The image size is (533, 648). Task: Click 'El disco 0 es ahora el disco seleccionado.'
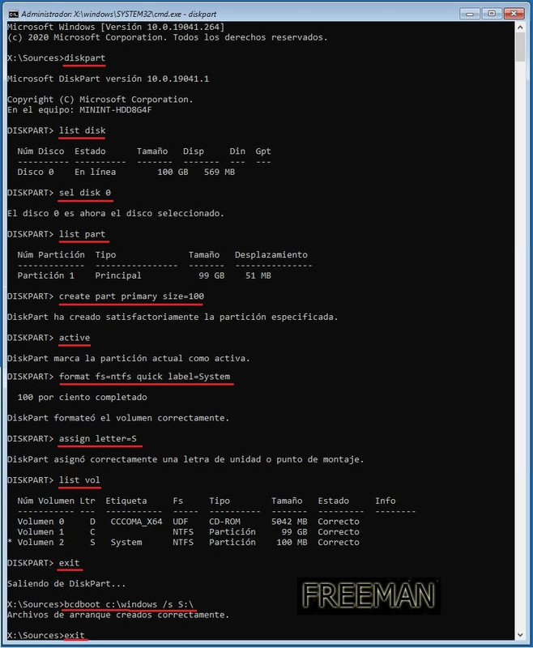tap(116, 213)
